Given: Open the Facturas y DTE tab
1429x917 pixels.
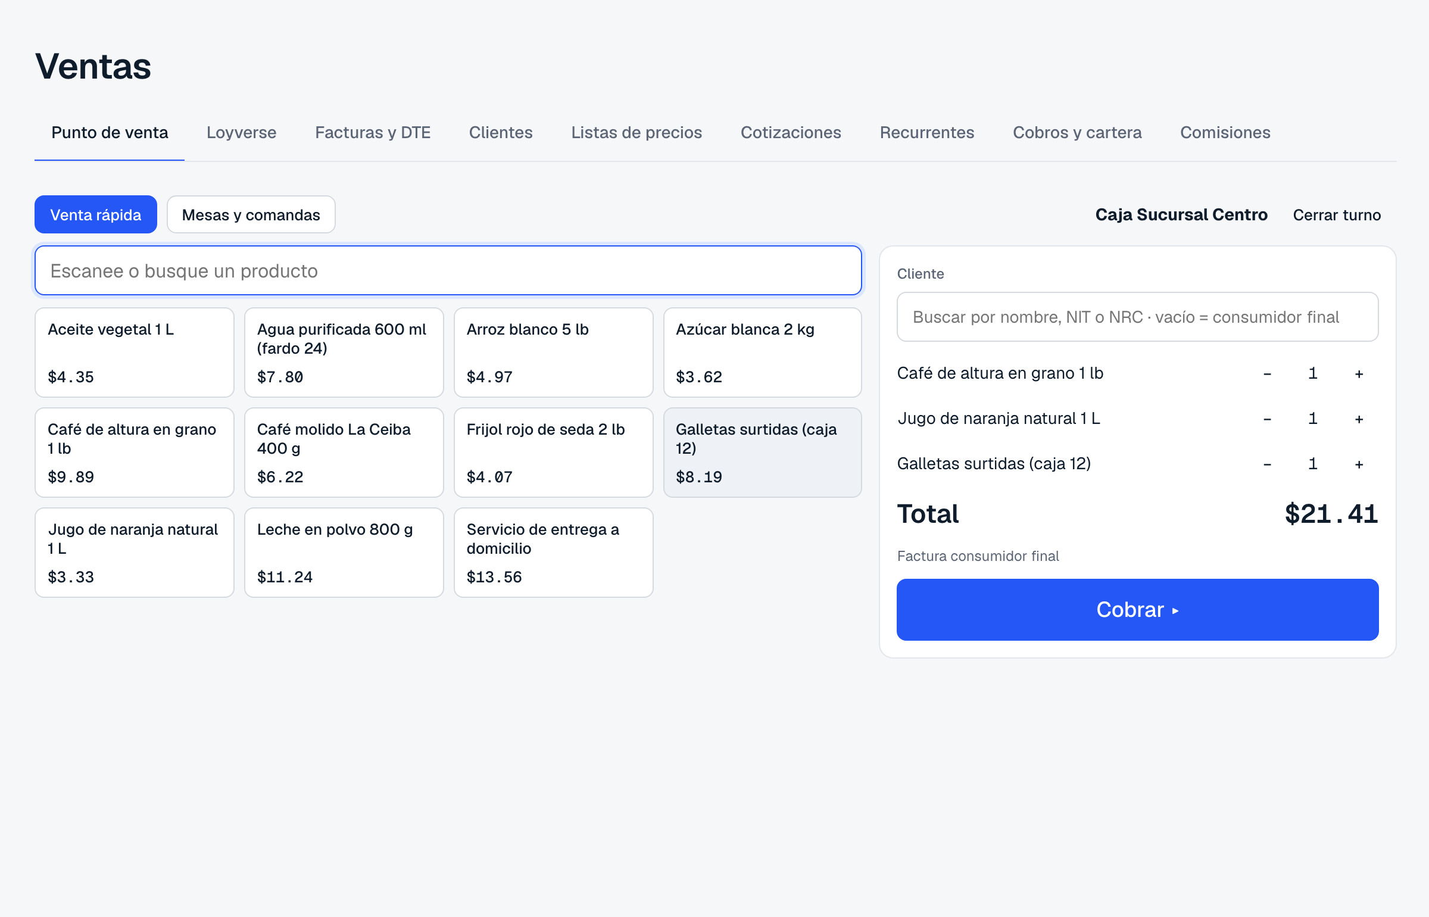Looking at the screenshot, I should pyautogui.click(x=373, y=132).
